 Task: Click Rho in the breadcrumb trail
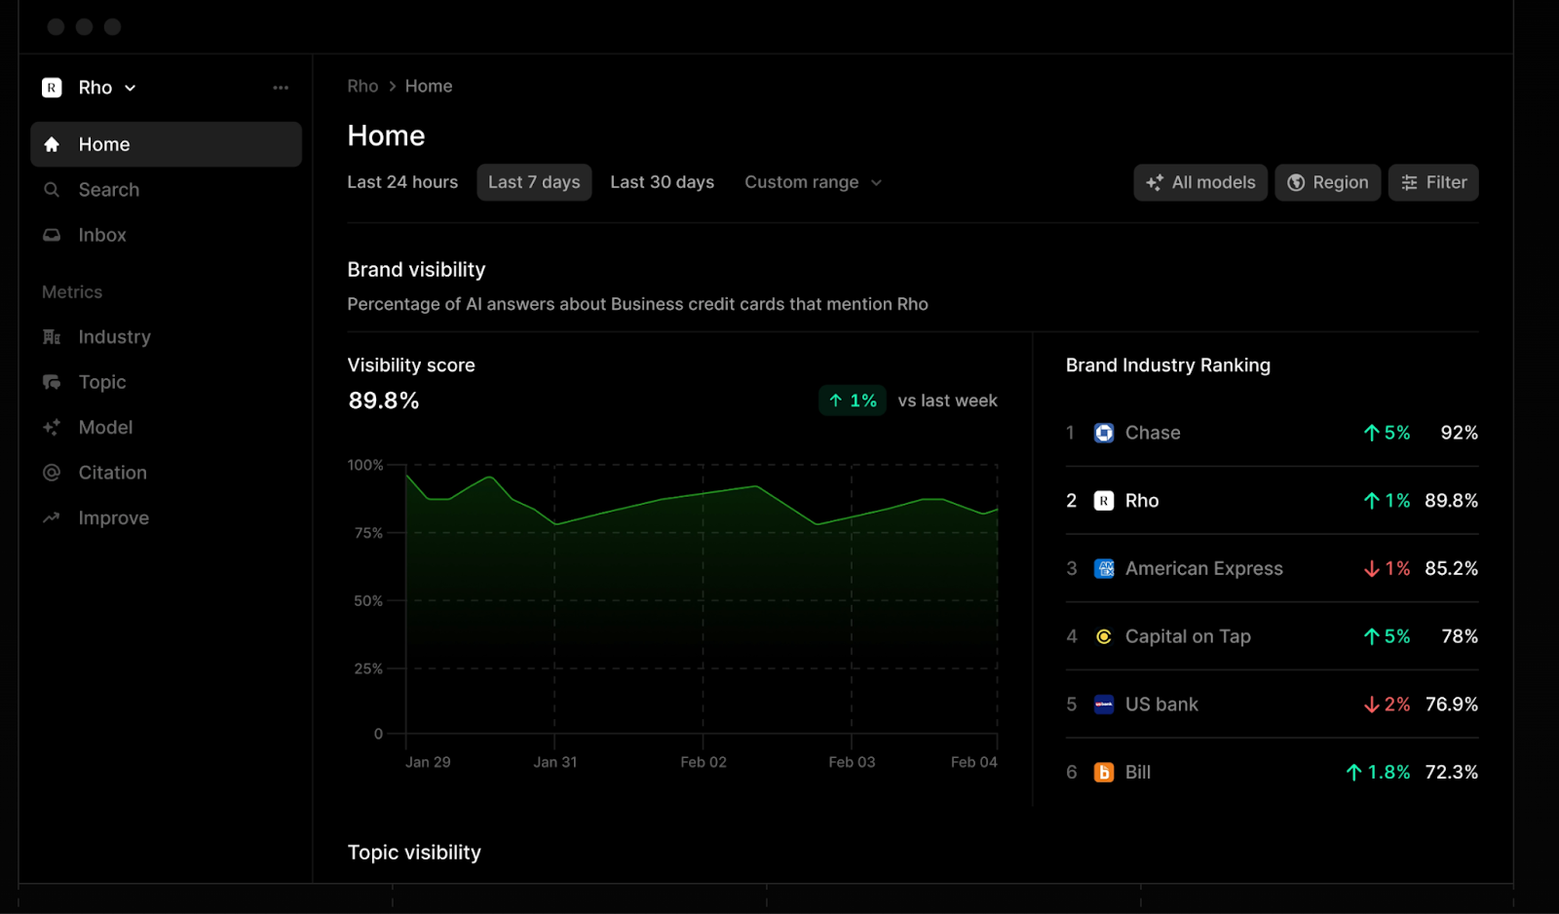click(361, 86)
